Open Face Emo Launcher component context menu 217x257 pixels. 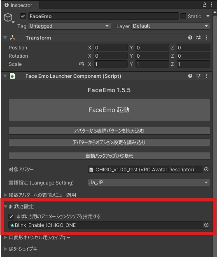click(207, 76)
